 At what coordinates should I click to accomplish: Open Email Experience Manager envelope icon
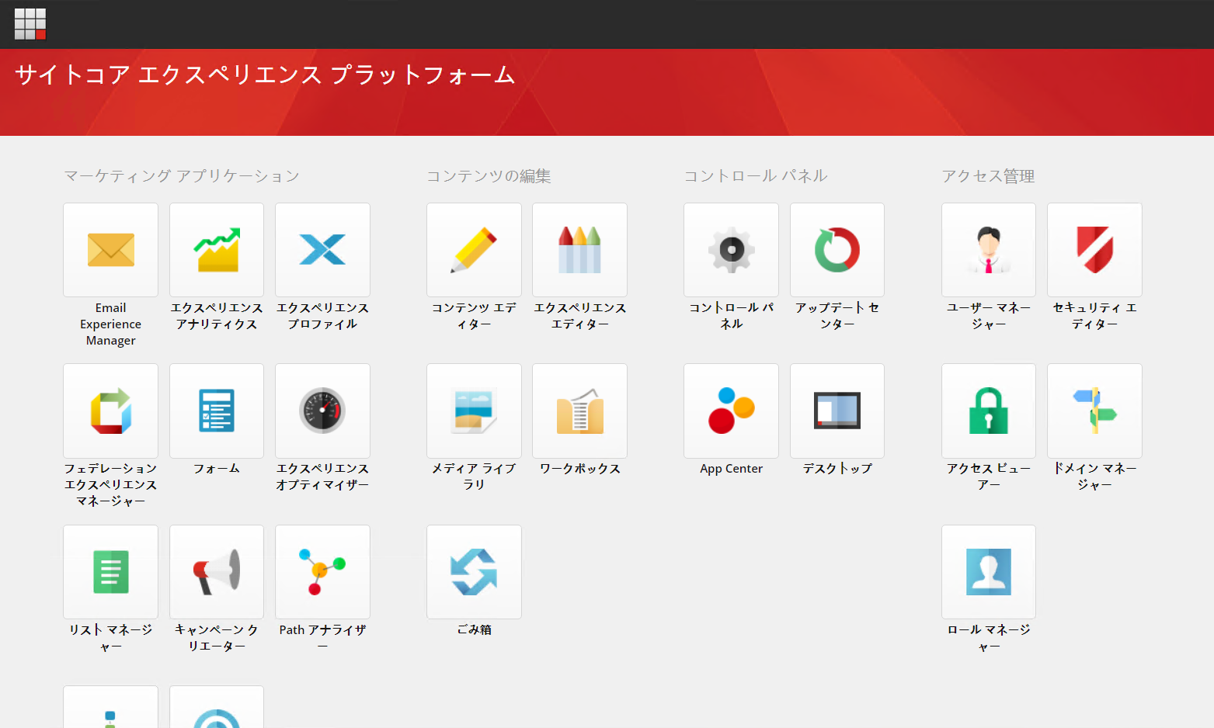coord(110,250)
